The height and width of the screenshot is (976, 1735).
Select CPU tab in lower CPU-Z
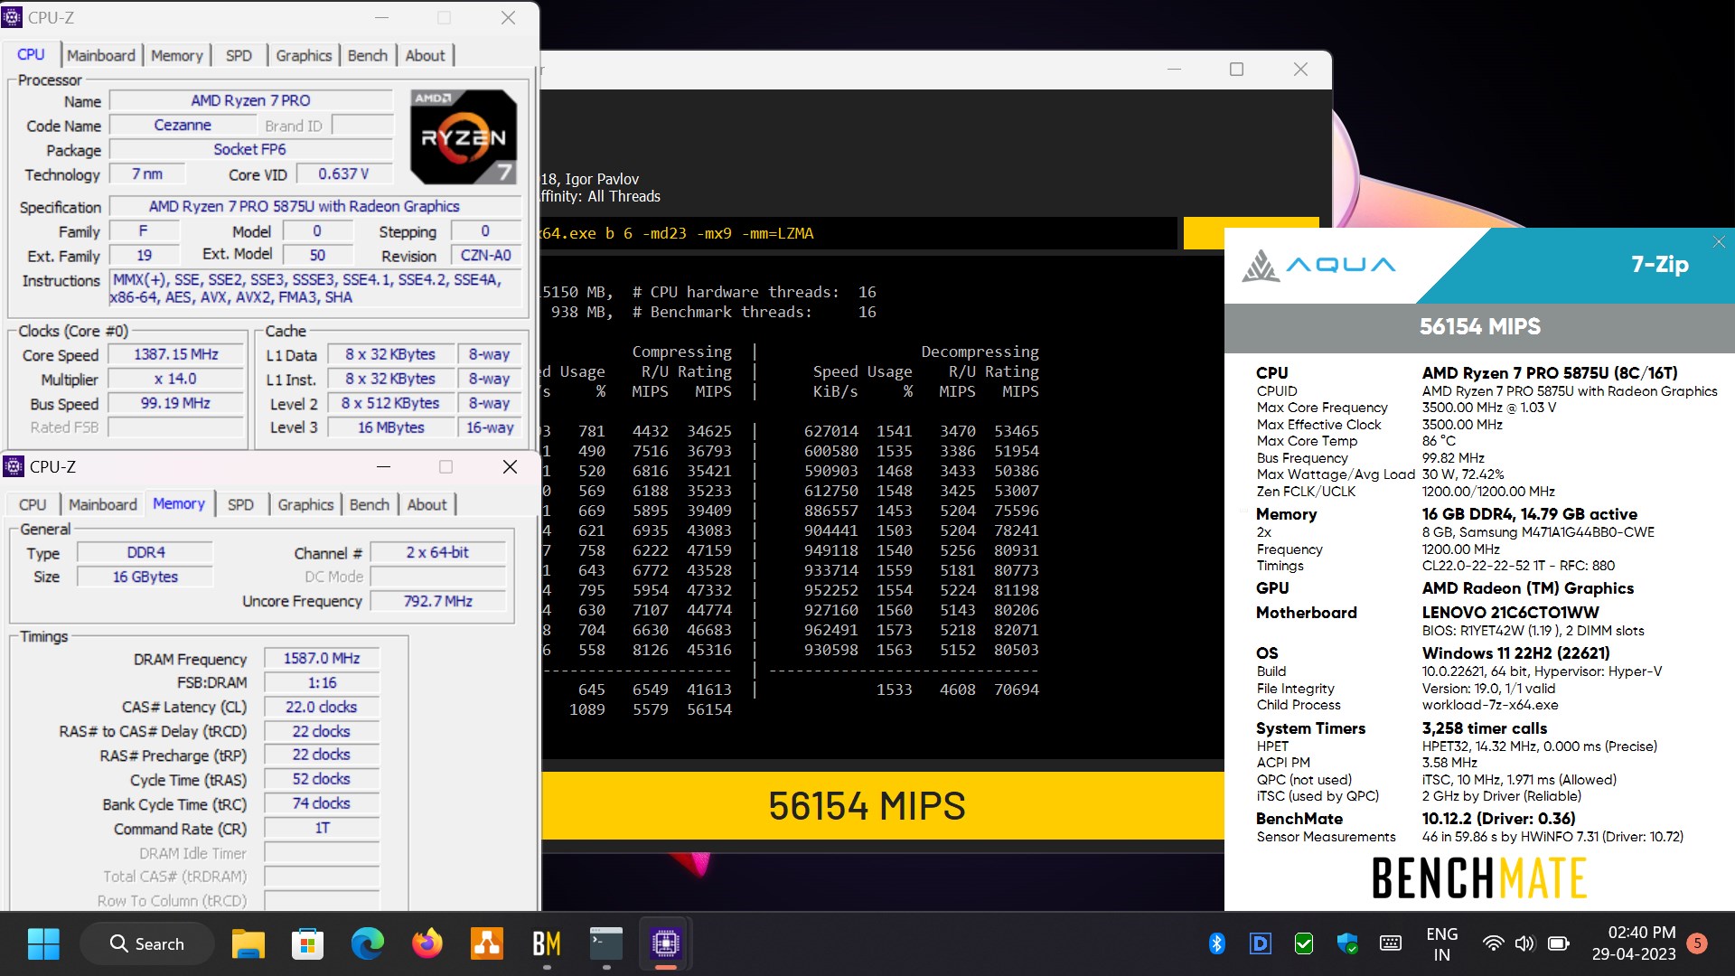tap(33, 504)
